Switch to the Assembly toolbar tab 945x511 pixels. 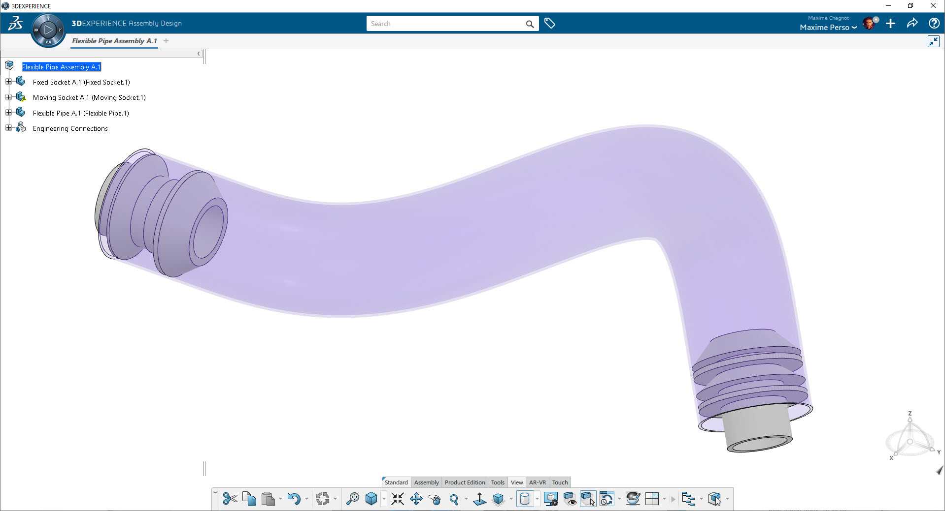click(x=426, y=482)
